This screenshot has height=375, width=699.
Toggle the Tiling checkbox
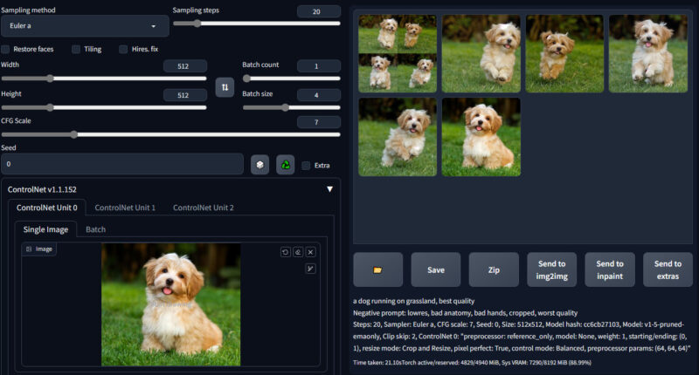76,49
